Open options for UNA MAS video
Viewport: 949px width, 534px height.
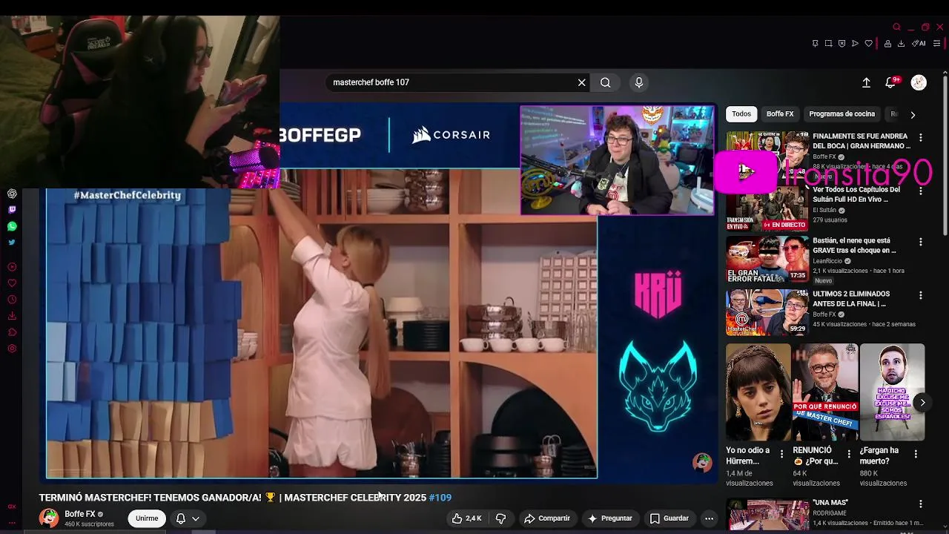[x=921, y=504]
